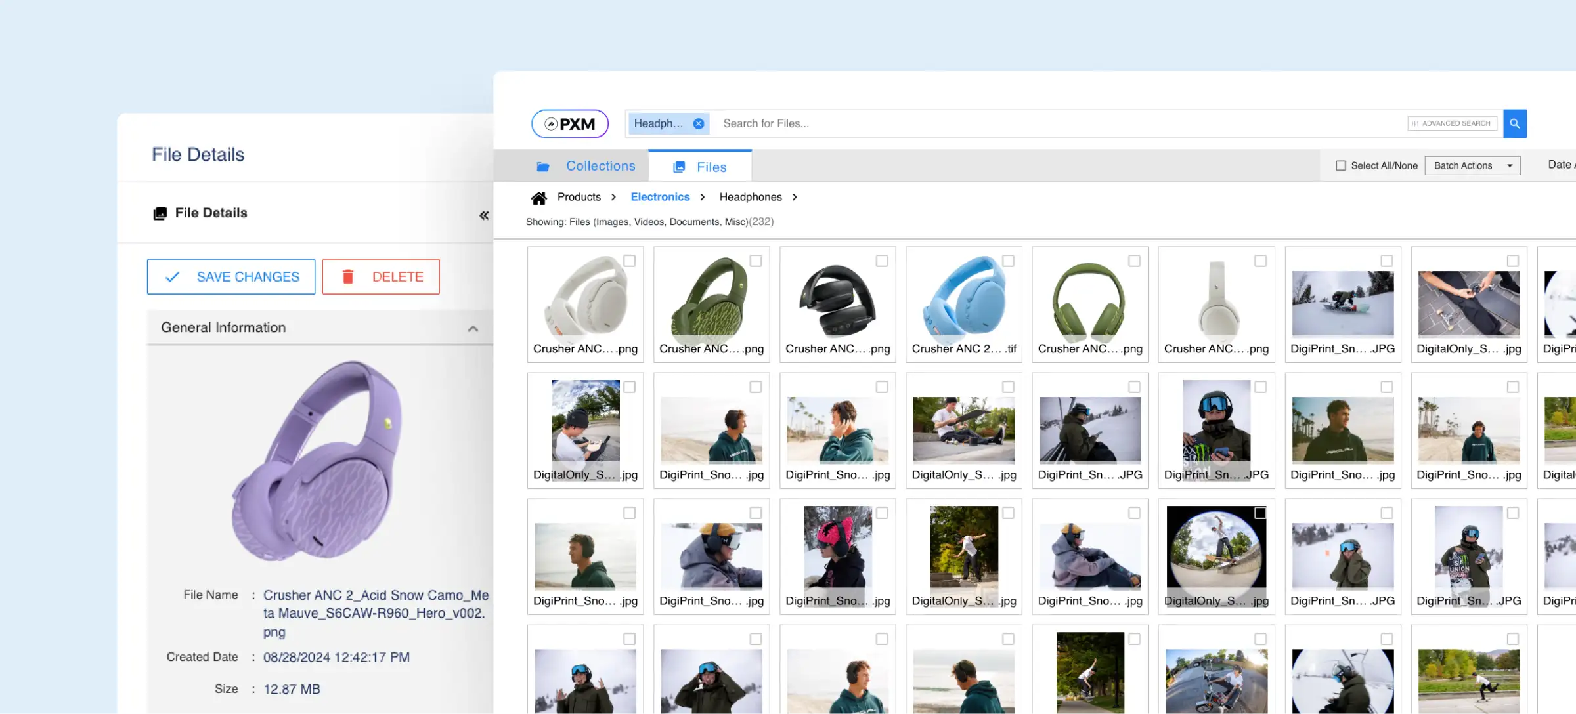The image size is (1576, 714).
Task: Click the home icon in breadcrumb
Action: click(538, 198)
